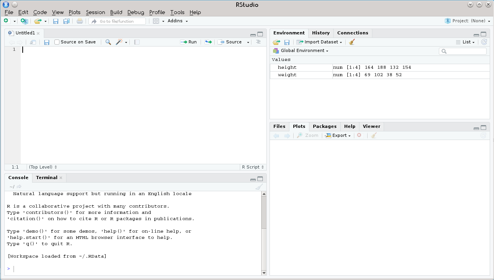Minimize the Console pane
The width and height of the screenshot is (494, 280).
[253, 179]
